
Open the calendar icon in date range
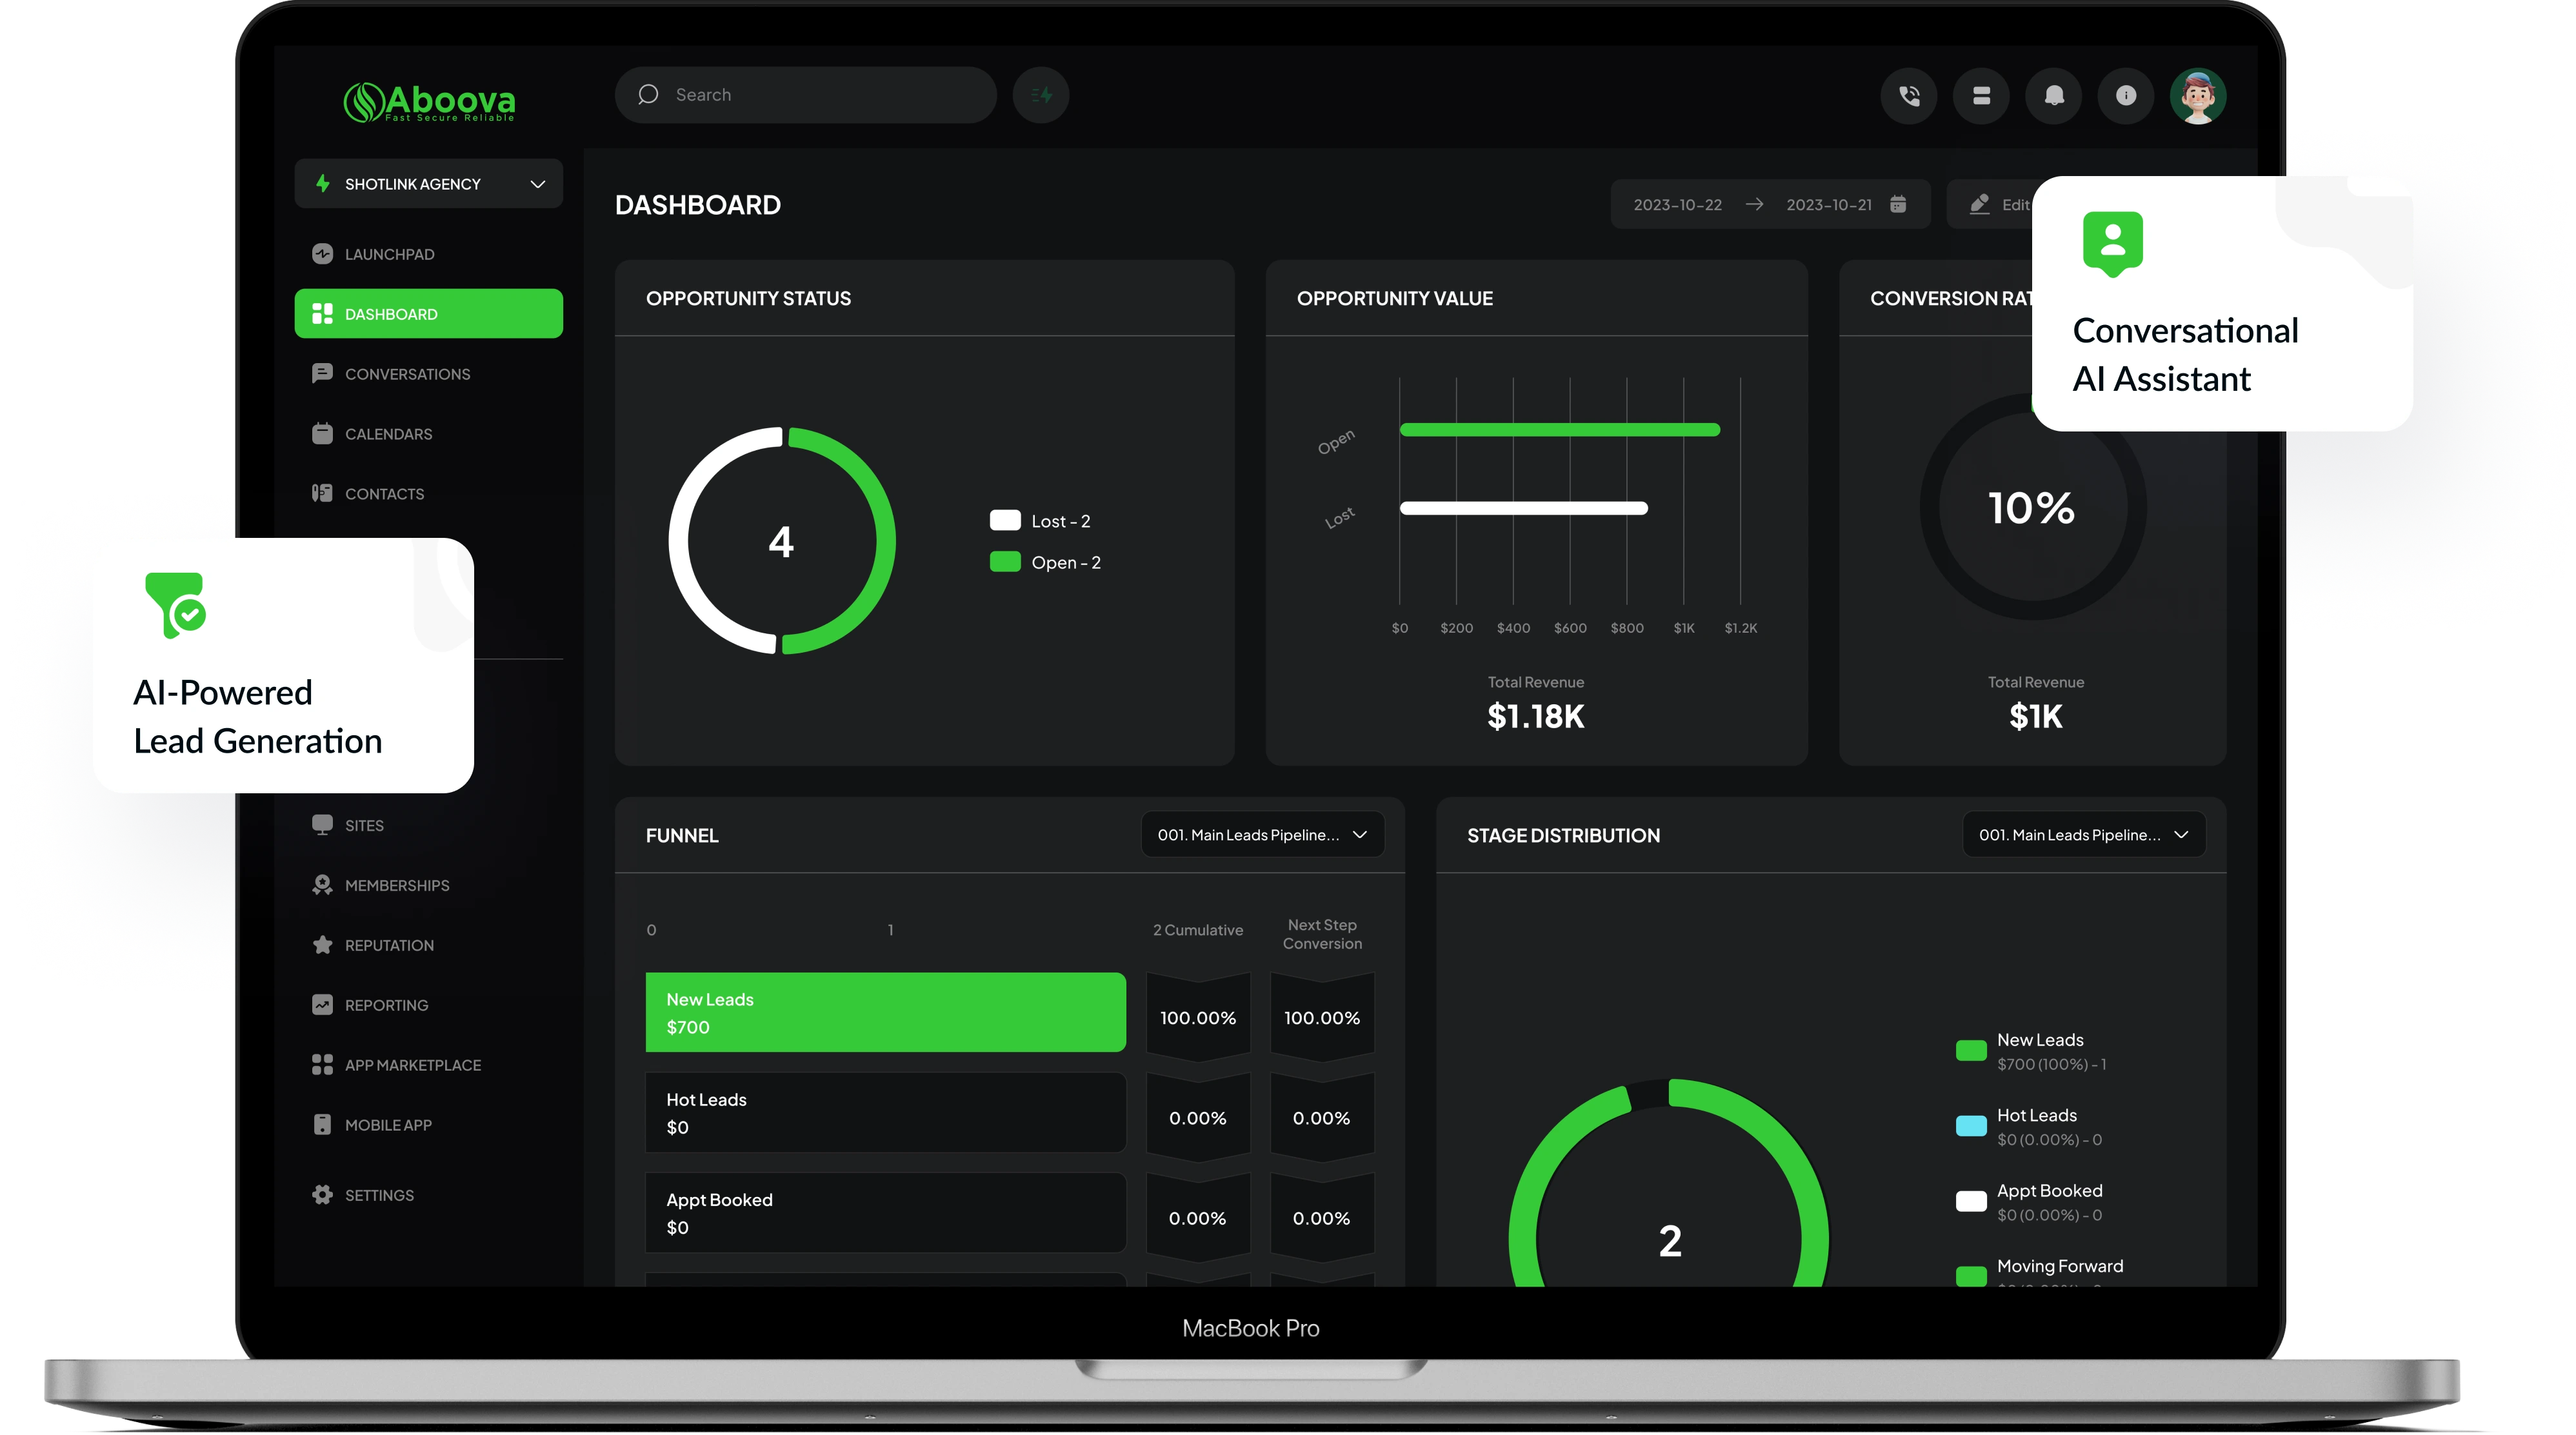pyautogui.click(x=1898, y=205)
